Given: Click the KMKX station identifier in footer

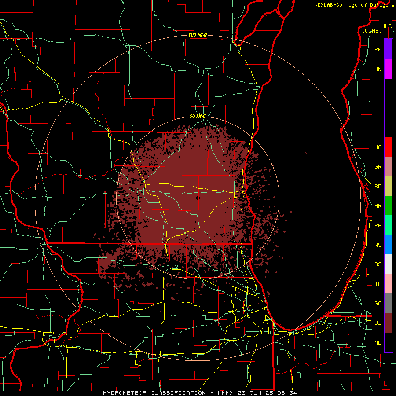Looking at the screenshot, I should tap(227, 393).
